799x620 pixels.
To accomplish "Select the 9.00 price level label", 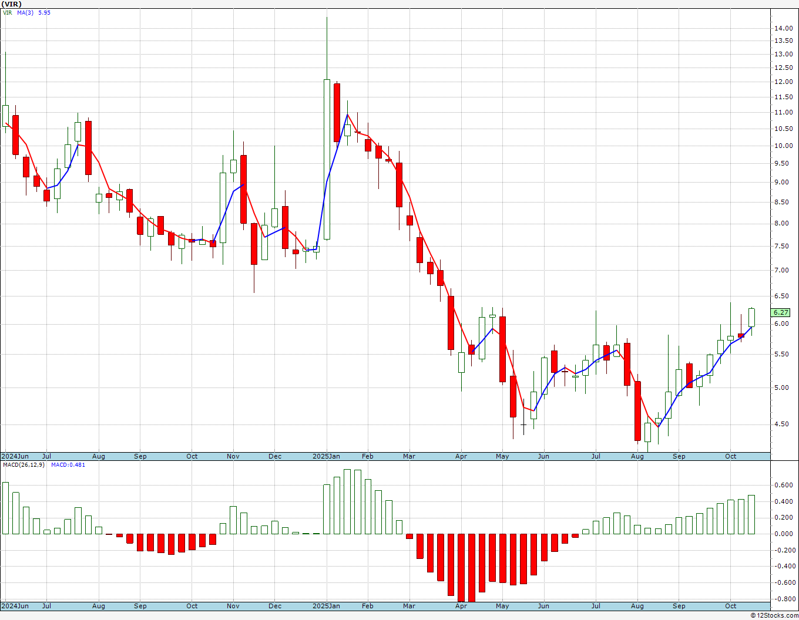I will (x=781, y=183).
